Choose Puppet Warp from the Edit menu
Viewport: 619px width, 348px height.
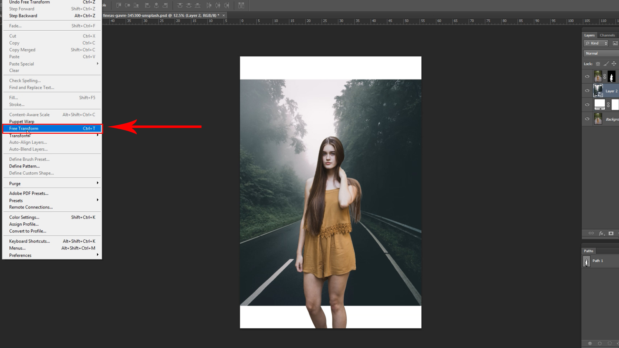click(21, 121)
